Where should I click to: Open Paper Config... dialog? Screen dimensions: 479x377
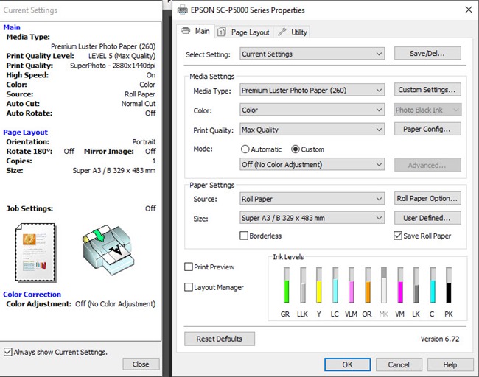(427, 129)
